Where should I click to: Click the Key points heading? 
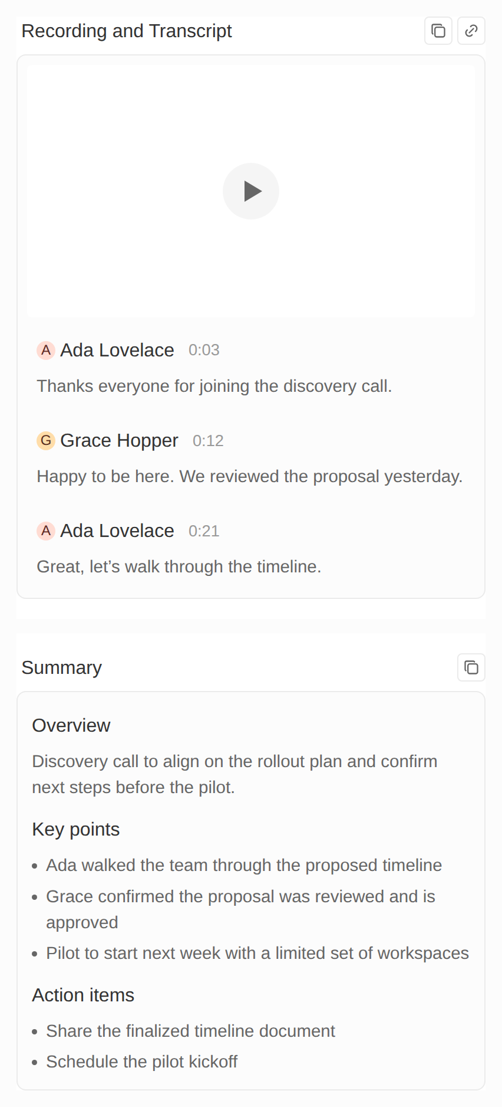point(76,829)
